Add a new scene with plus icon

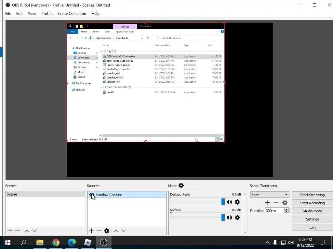pyautogui.click(x=10, y=231)
